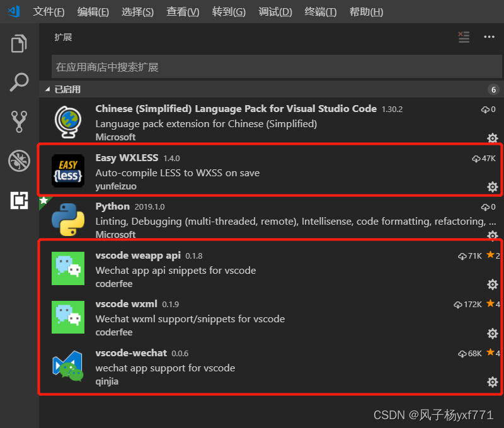This screenshot has height=428, width=504.
Task: Click 'wechat app support for vscode' description
Action: 165,368
